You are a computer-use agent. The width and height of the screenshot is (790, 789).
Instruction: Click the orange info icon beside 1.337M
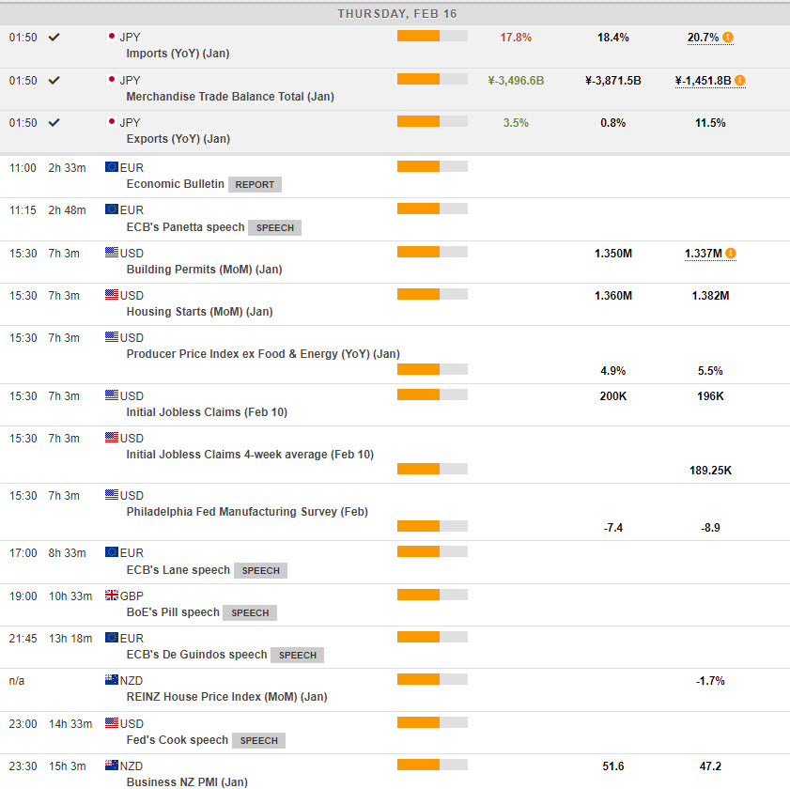(731, 254)
